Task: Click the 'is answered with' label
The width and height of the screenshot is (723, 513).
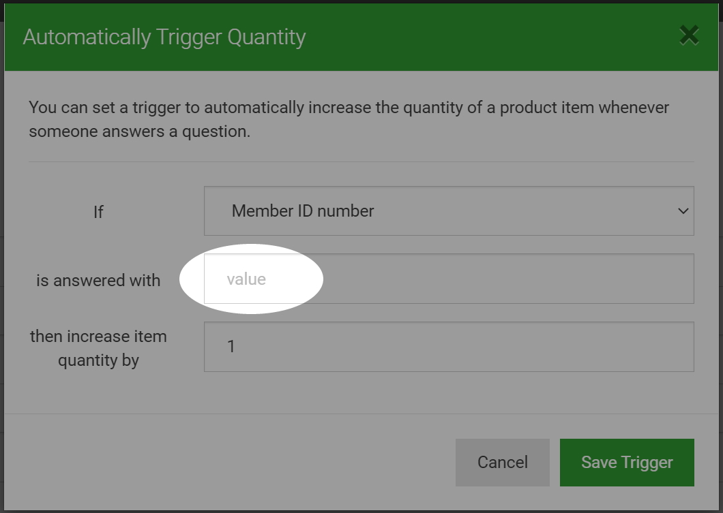Action: pyautogui.click(x=98, y=281)
